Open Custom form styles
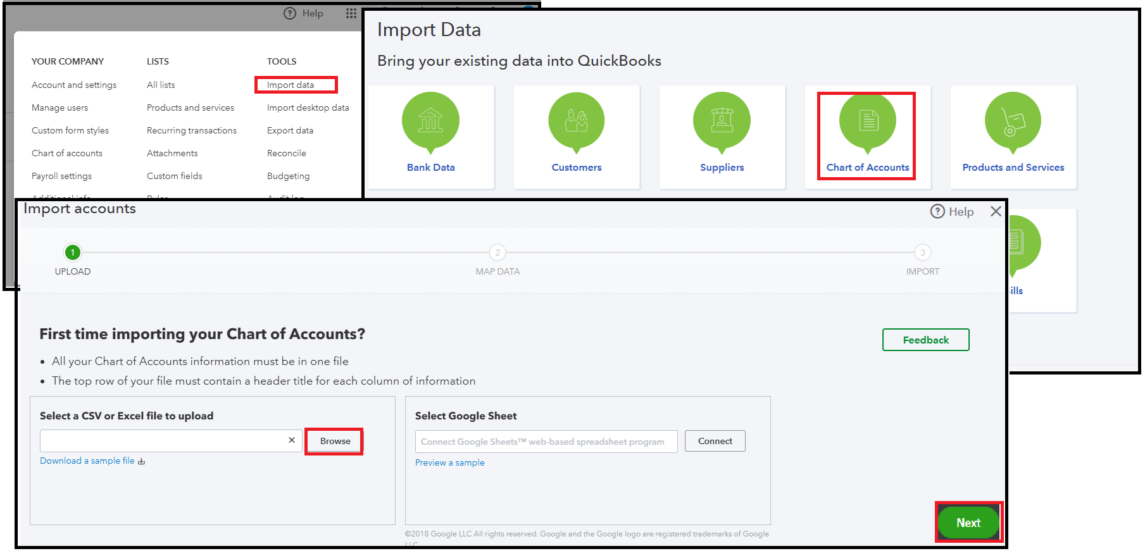The width and height of the screenshot is (1145, 551). tap(70, 130)
